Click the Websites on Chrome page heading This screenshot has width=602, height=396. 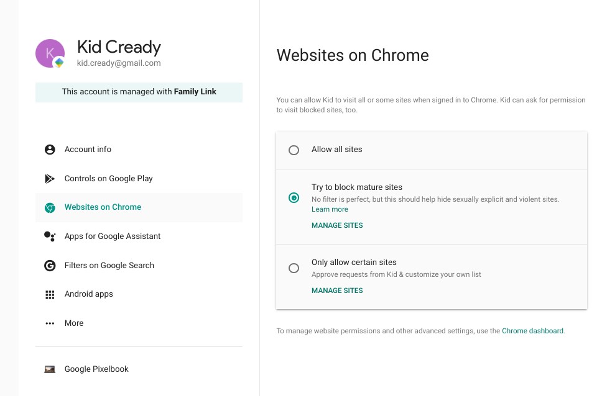pos(353,55)
